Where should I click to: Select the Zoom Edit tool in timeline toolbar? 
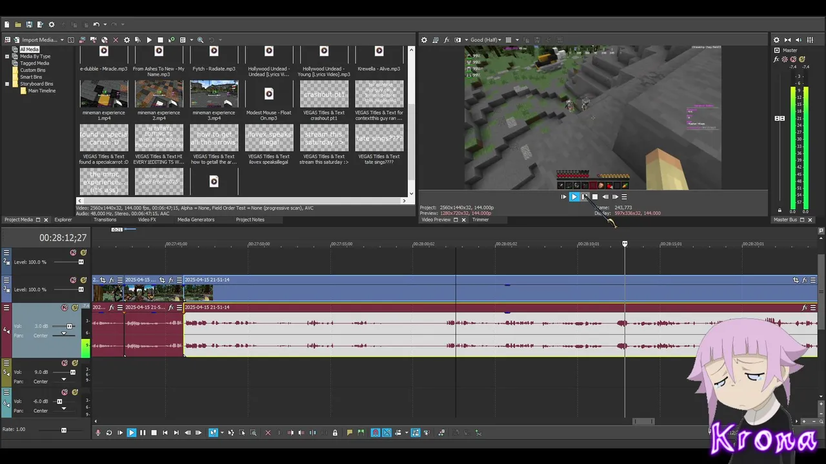pyautogui.click(x=254, y=432)
